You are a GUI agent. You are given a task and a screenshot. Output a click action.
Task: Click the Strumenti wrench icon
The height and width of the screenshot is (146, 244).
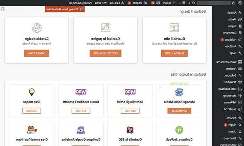click(x=240, y=138)
